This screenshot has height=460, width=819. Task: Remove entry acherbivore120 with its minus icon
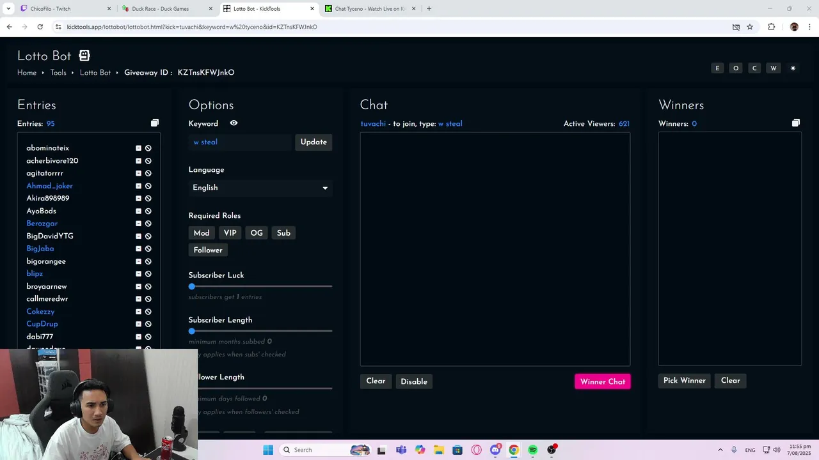pyautogui.click(x=138, y=161)
